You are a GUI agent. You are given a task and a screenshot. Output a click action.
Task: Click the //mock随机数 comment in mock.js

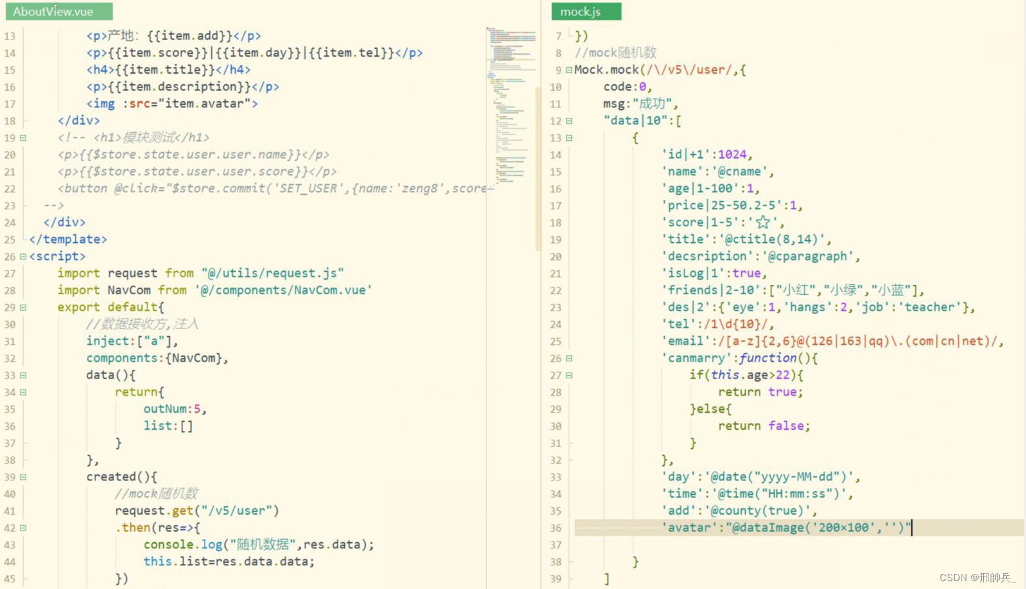point(615,53)
